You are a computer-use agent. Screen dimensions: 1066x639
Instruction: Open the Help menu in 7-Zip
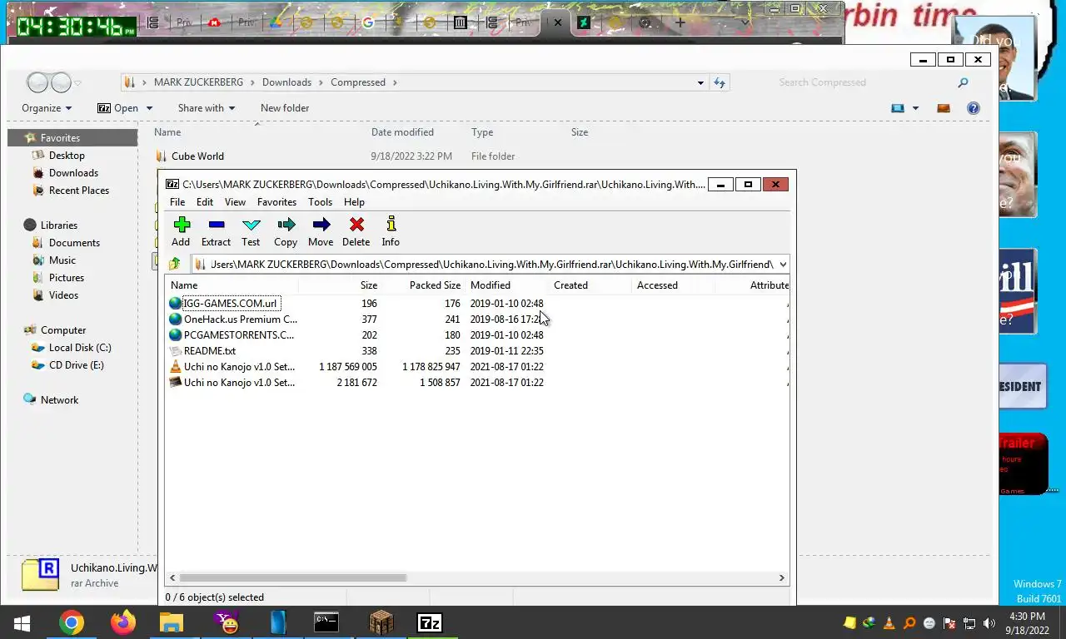coord(354,202)
